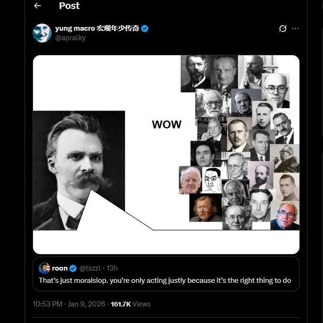Click the 13h timestamp on quoted post
This screenshot has width=323, height=323.
point(112,268)
